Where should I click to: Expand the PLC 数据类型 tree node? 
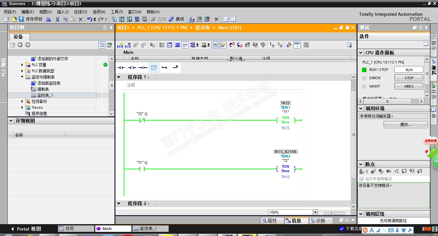point(22,71)
